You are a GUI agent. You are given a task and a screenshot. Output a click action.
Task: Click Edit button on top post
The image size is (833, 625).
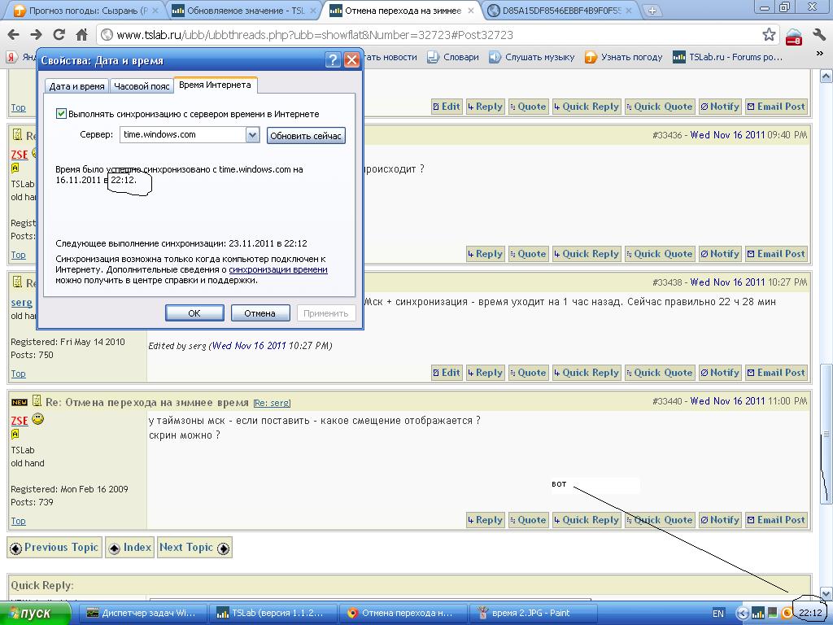[447, 107]
